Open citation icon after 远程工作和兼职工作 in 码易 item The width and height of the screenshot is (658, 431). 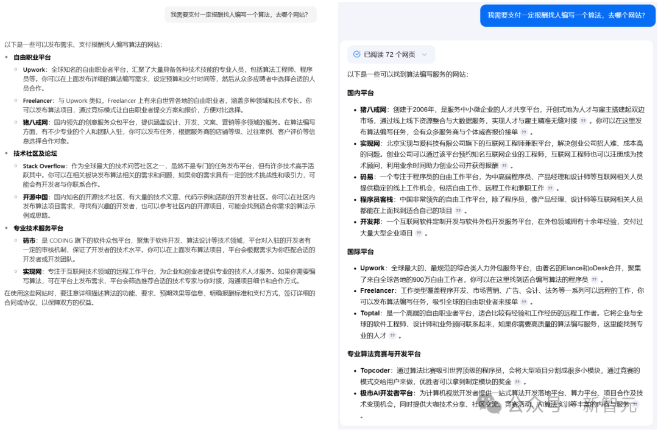coord(550,188)
